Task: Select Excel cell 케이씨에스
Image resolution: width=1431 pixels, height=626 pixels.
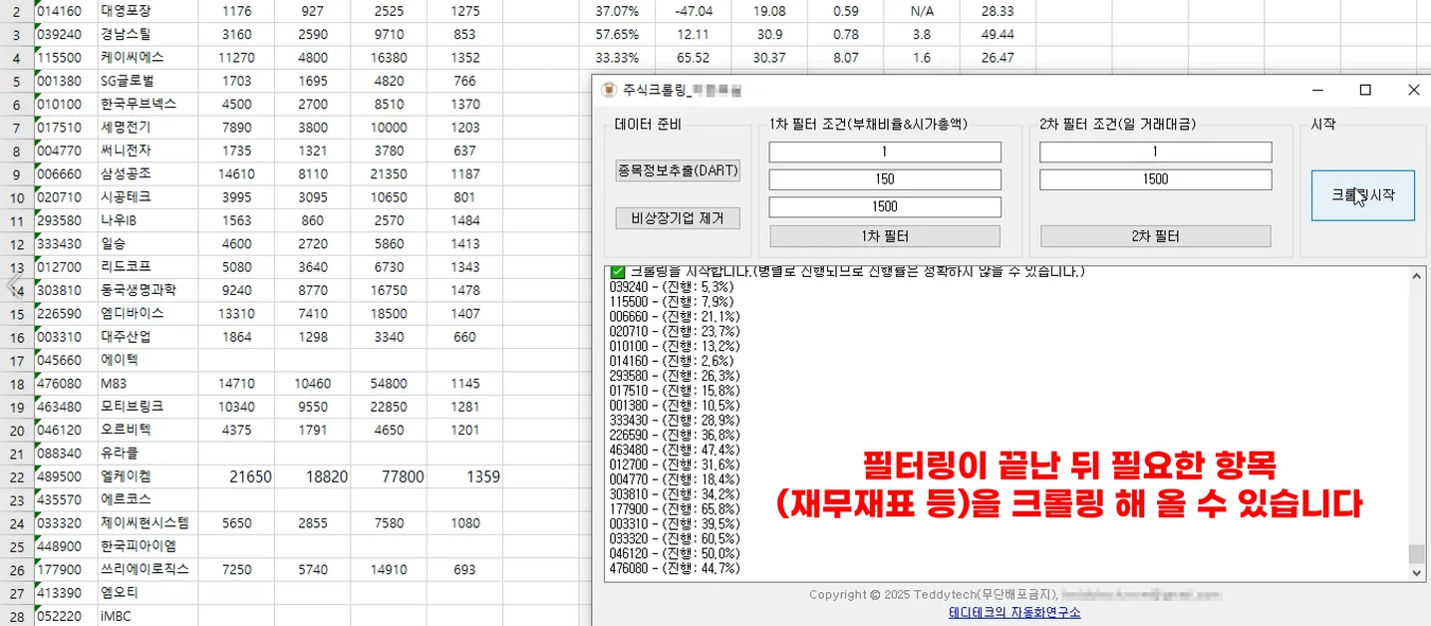Action: [147, 57]
